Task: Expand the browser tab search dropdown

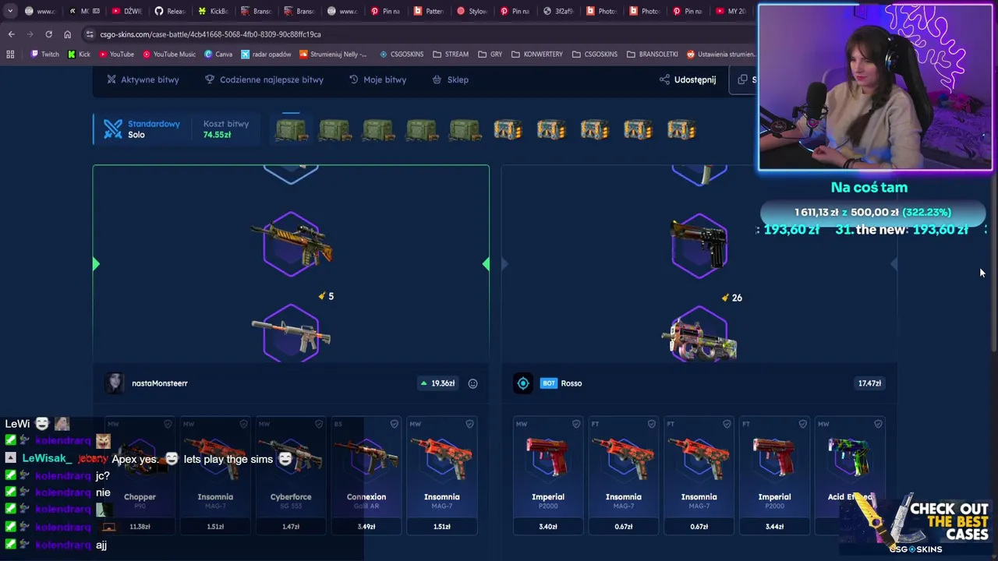Action: click(9, 11)
